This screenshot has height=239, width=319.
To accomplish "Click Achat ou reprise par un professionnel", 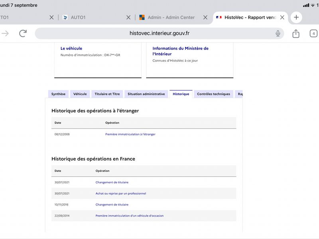I will pos(121,194).
